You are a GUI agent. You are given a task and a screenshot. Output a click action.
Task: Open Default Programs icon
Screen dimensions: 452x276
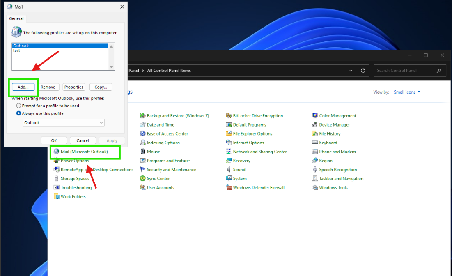click(229, 124)
